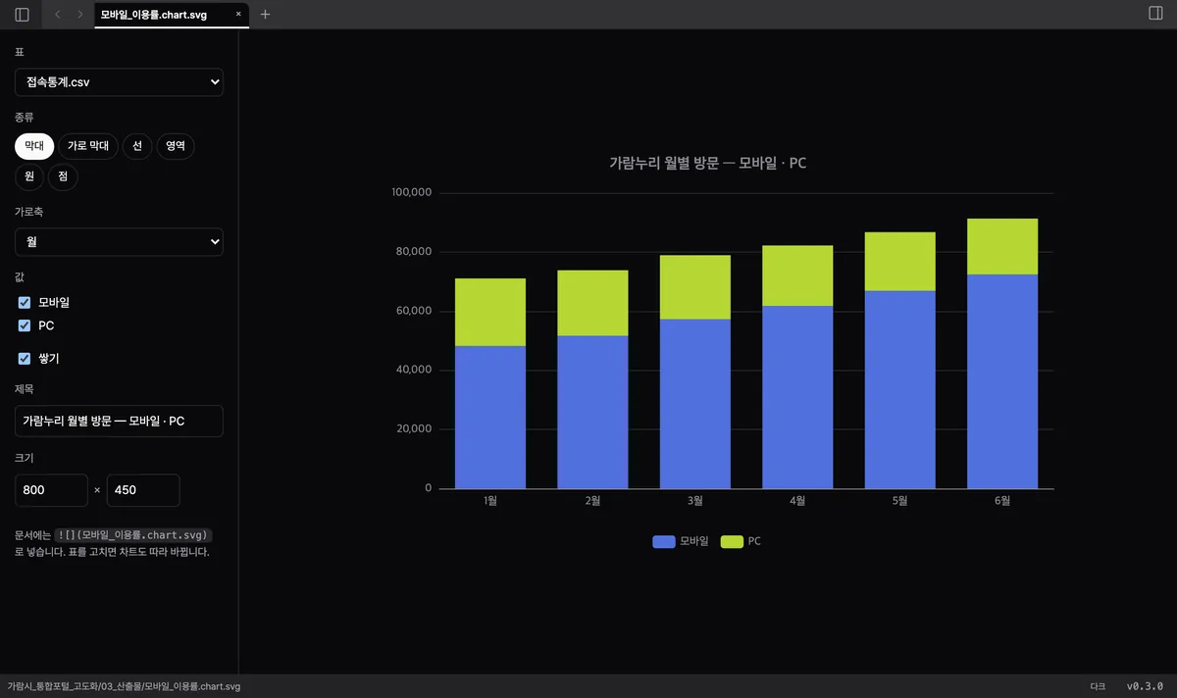Click the chart title 가람누리 월별 방문
The width and height of the screenshot is (1177, 698).
[x=708, y=163]
